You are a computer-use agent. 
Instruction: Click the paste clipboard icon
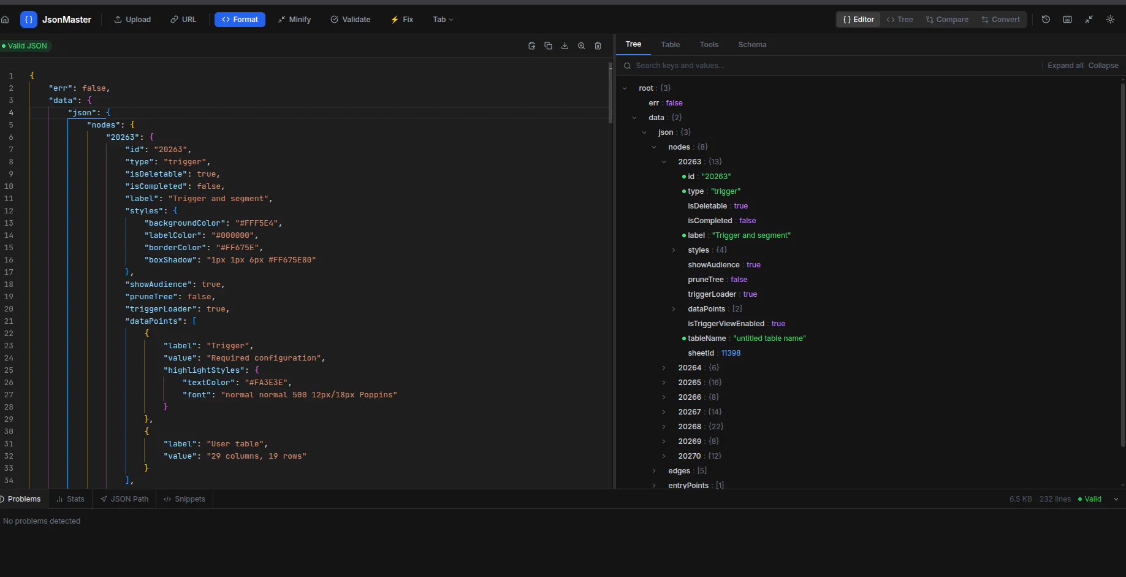click(531, 46)
